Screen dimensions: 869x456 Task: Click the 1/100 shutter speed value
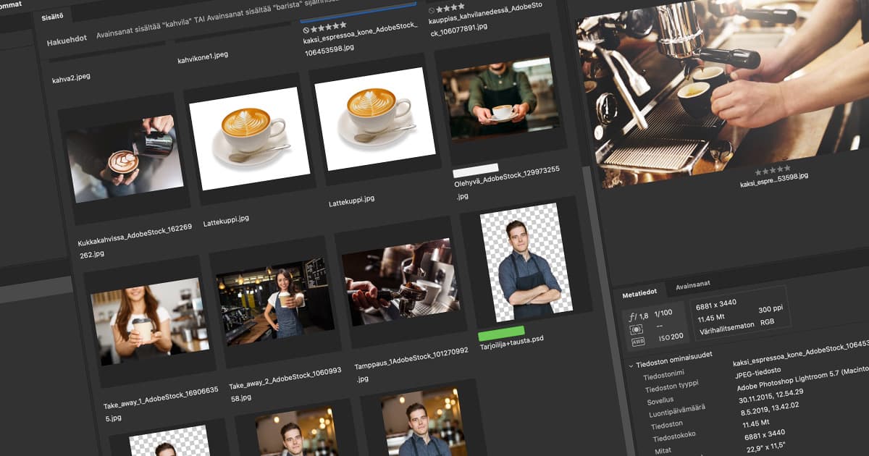point(664,312)
